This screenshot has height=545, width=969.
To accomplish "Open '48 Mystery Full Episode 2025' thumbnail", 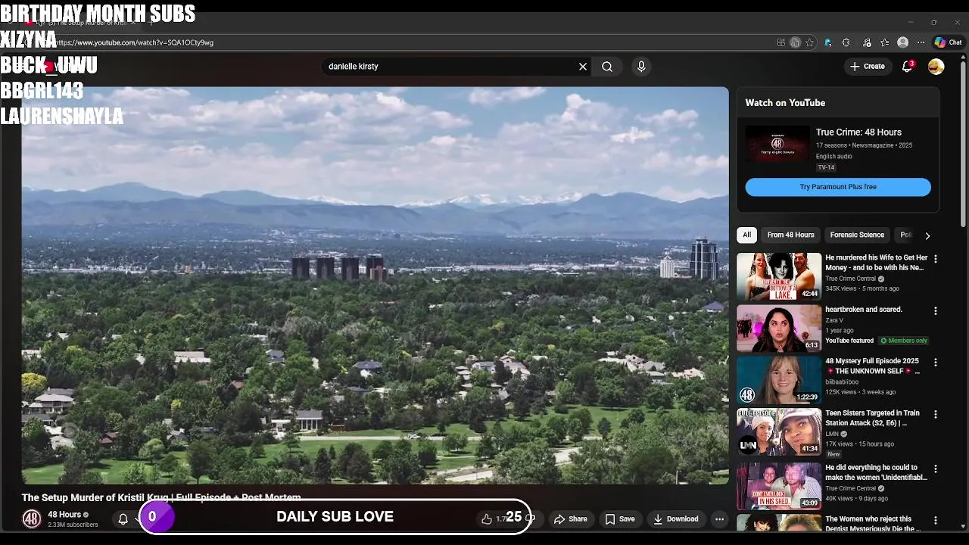I will [x=779, y=380].
